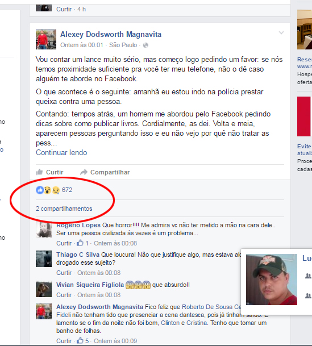Open São Paulo location link

[x=123, y=45]
